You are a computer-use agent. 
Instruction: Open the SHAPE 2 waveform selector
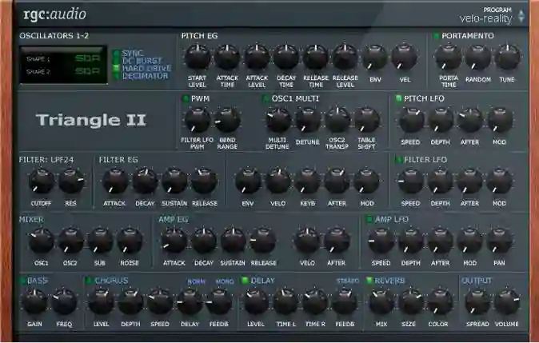pos(86,71)
